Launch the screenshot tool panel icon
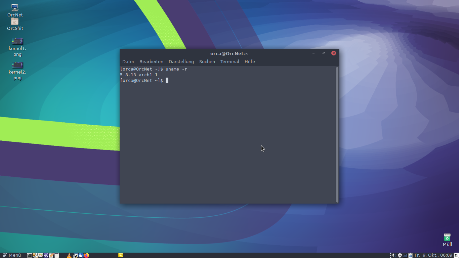Image resolution: width=459 pixels, height=258 pixels. coord(75,255)
